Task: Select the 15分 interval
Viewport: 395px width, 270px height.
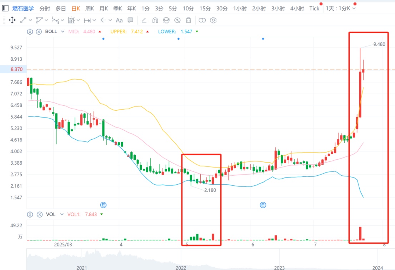Action: [205, 9]
